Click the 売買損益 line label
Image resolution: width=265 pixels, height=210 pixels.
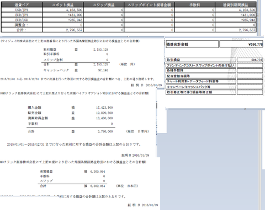tap(46, 172)
